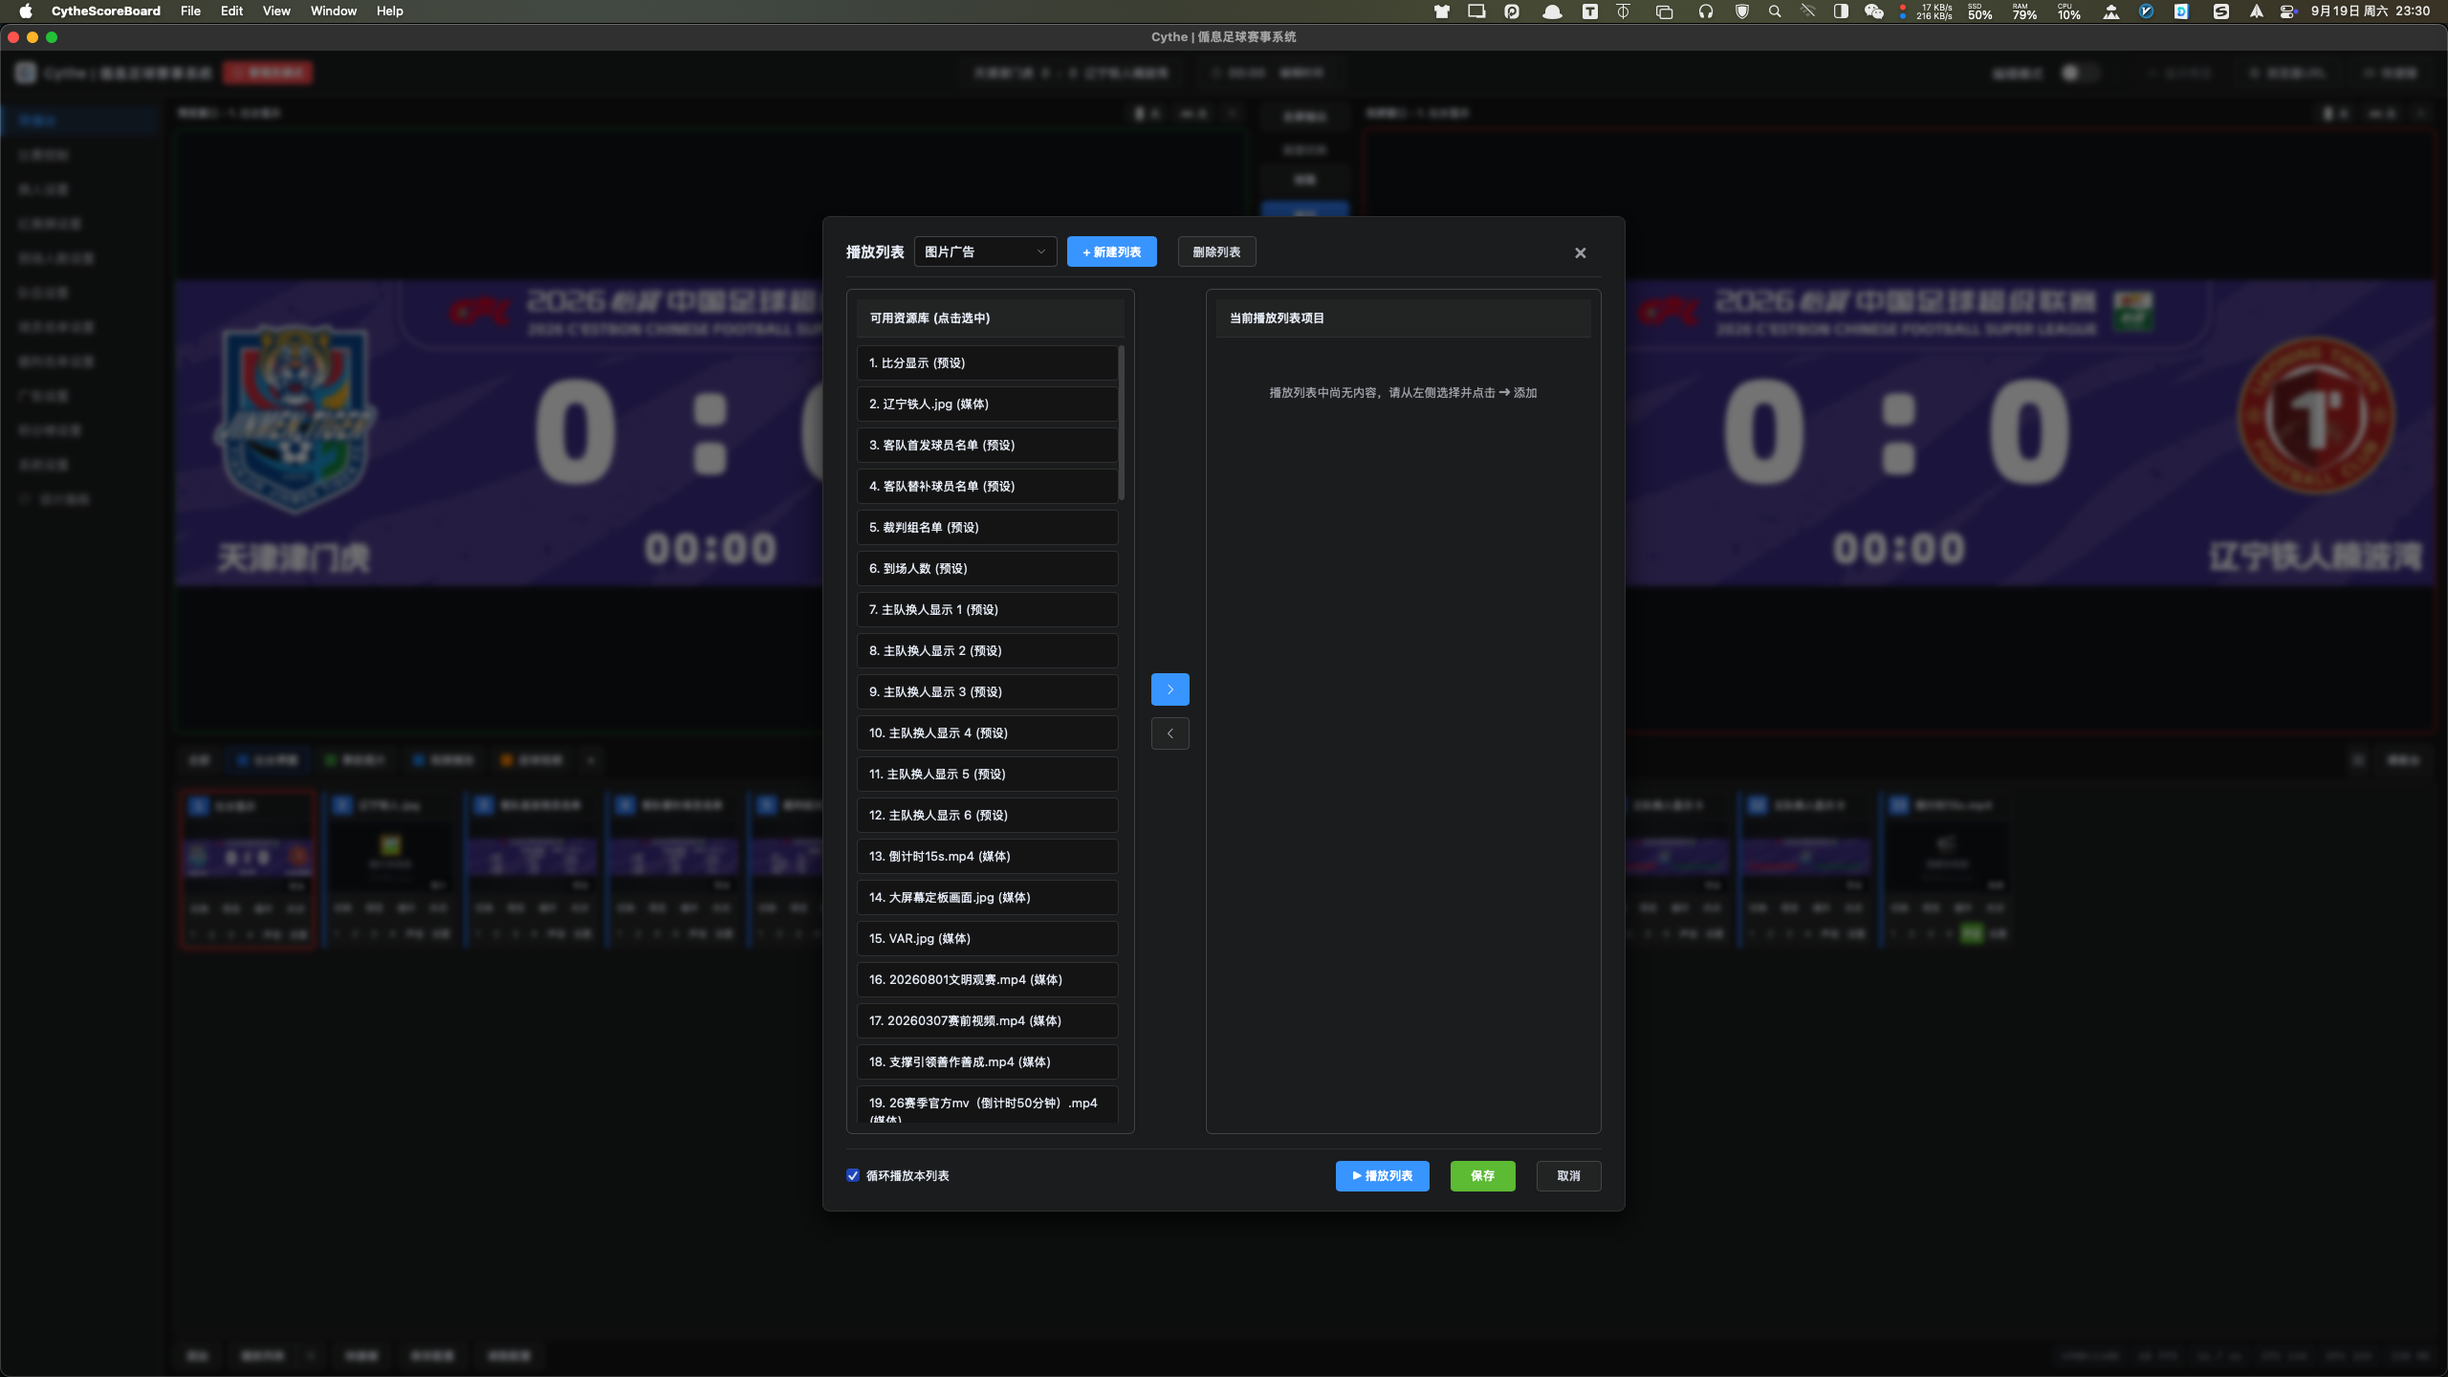Click the green 保存 button

[x=1482, y=1175]
